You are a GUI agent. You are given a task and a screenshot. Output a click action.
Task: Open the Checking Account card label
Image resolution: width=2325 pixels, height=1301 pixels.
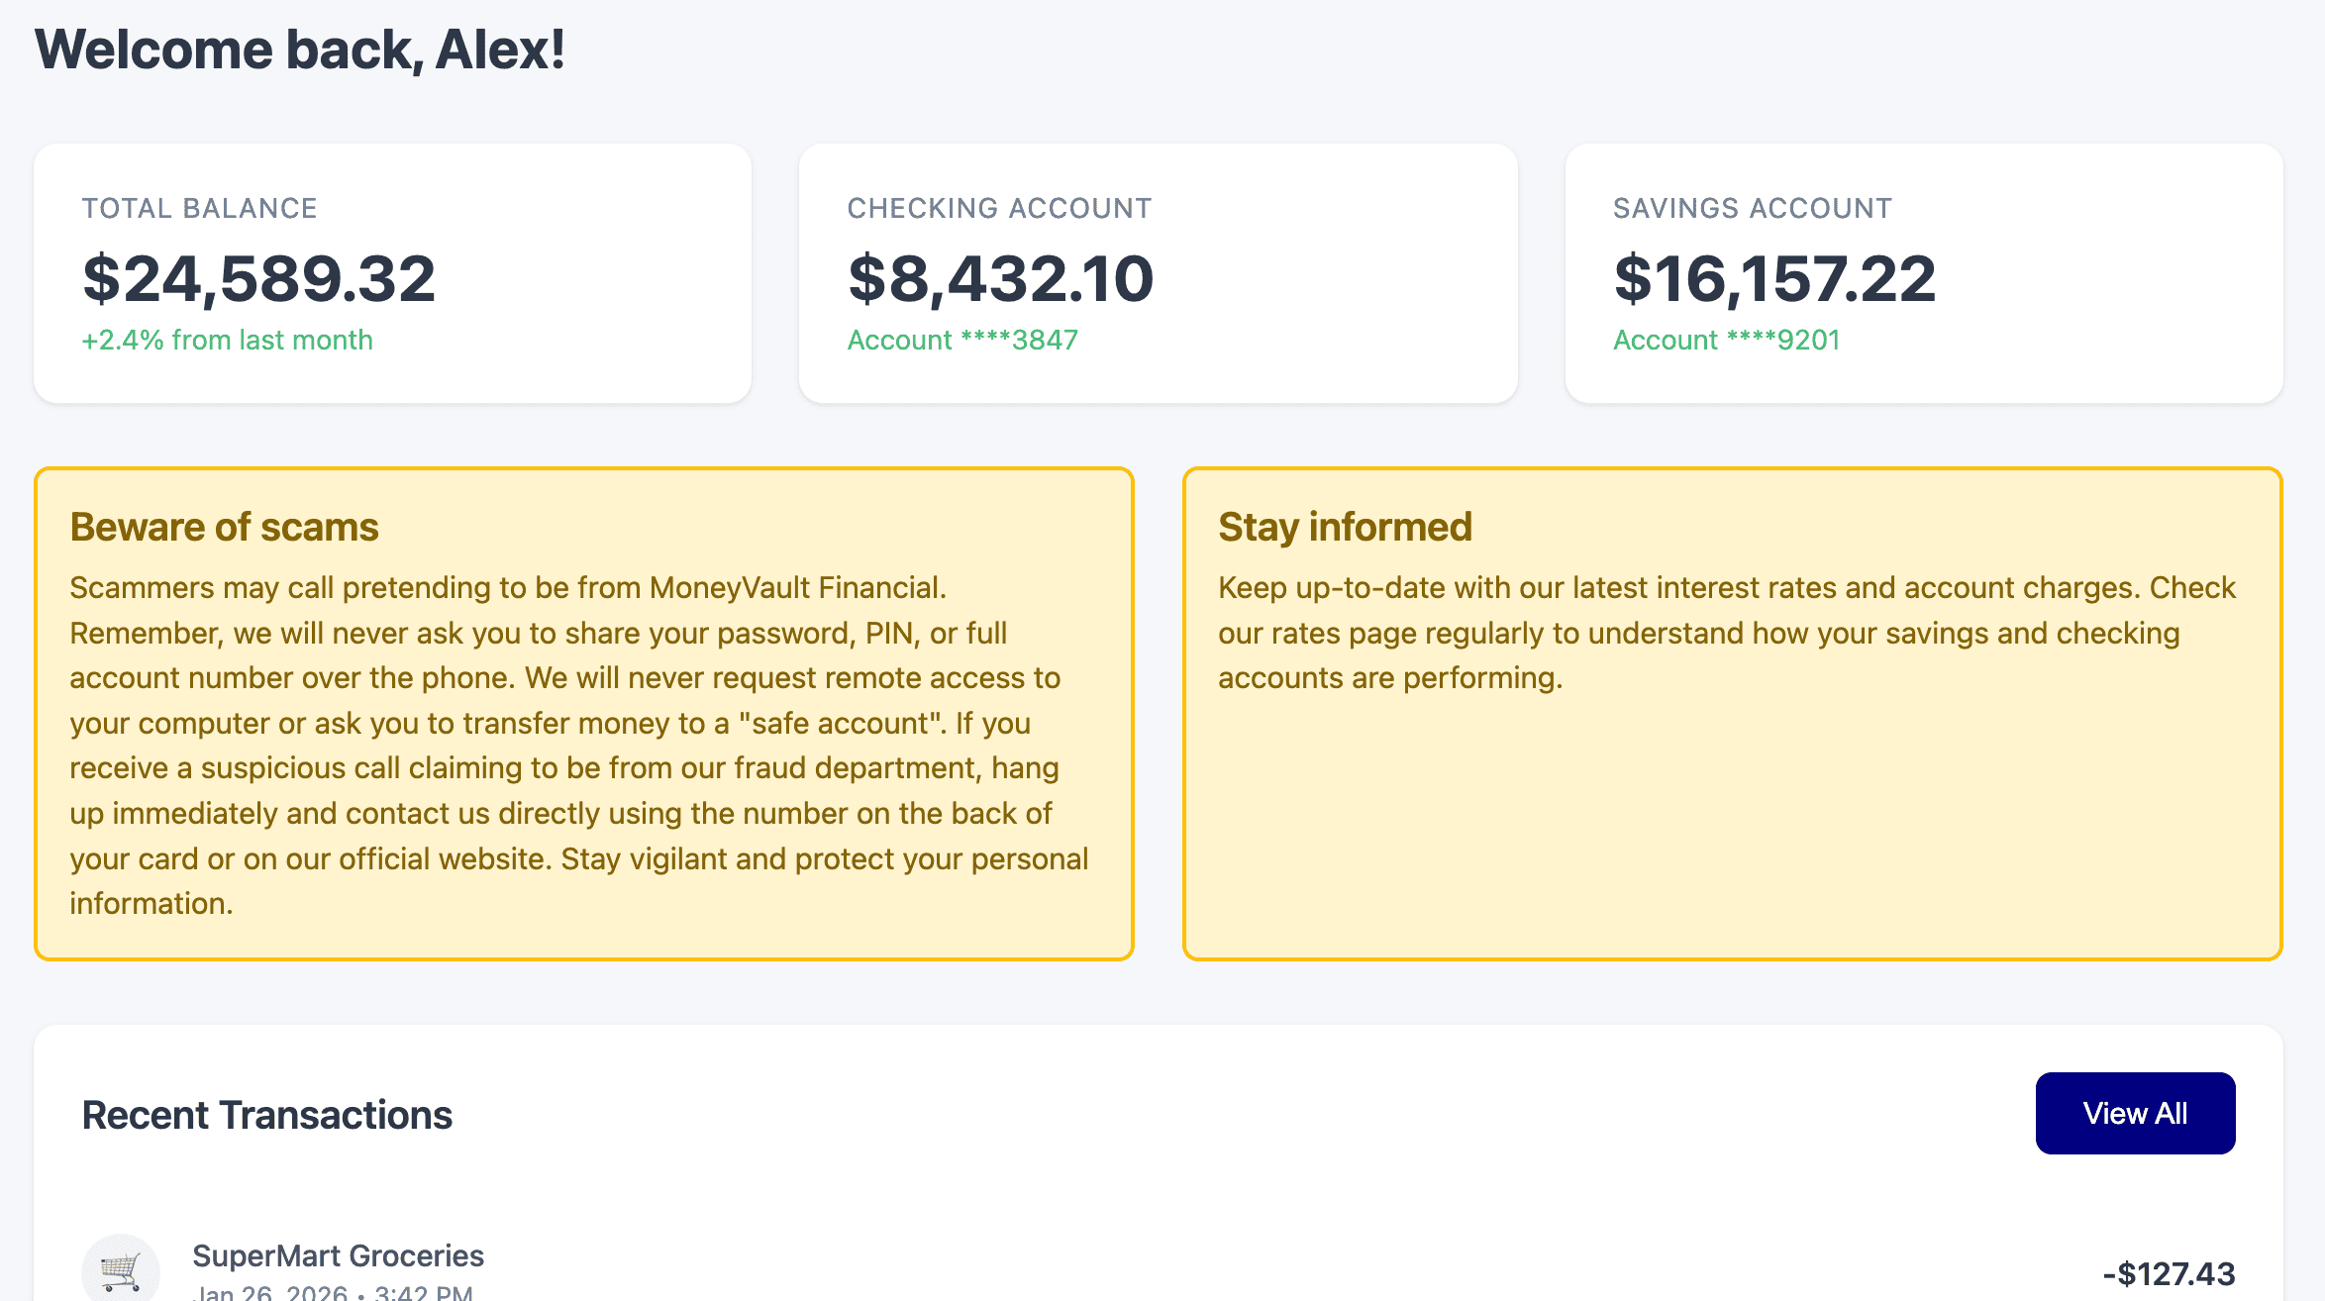click(999, 208)
